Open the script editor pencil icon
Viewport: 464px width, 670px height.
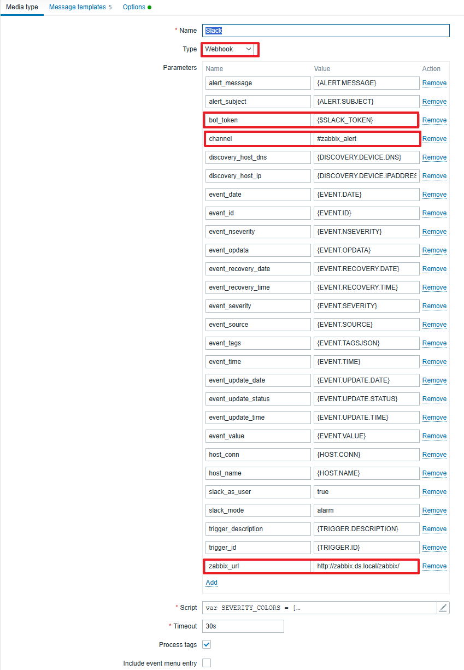(443, 608)
